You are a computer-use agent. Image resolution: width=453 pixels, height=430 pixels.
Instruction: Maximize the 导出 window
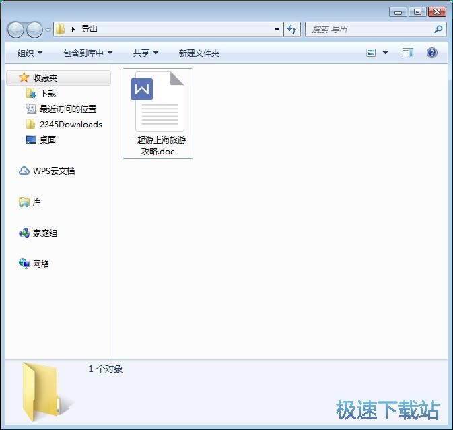coord(417,12)
